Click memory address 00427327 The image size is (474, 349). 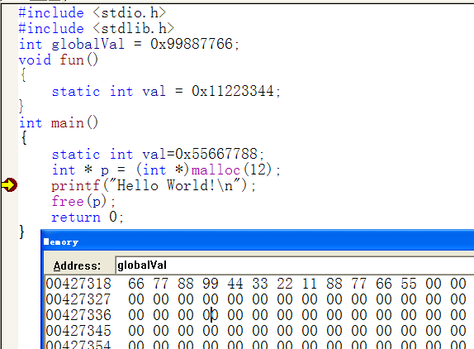click(x=78, y=299)
